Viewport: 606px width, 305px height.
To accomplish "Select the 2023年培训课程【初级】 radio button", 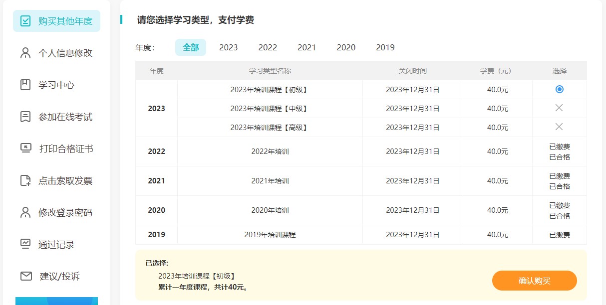I will pos(560,89).
